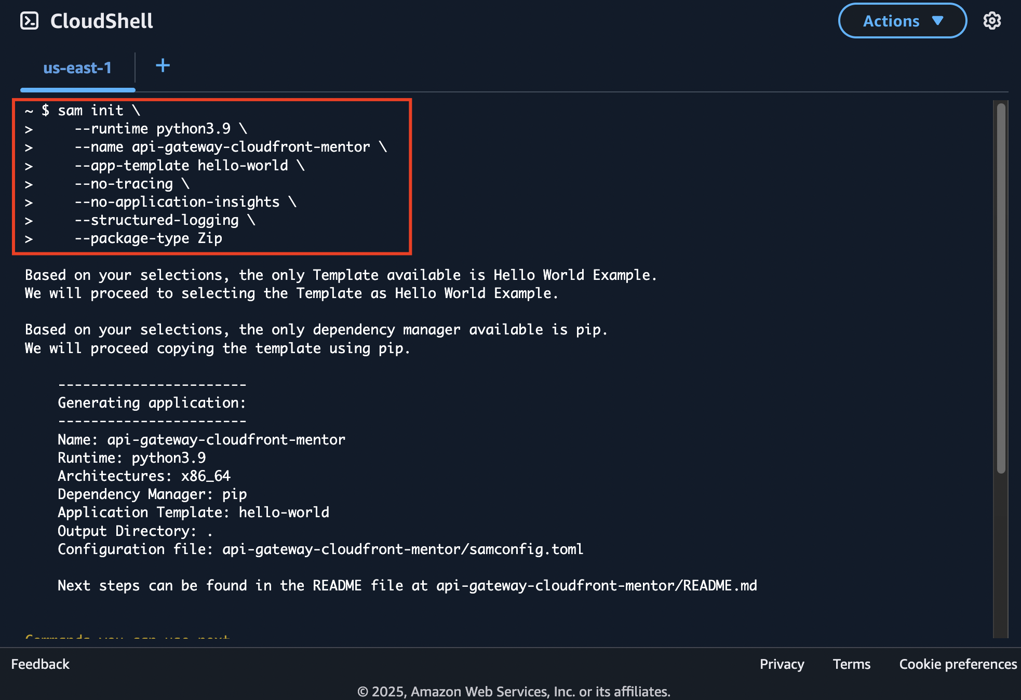The width and height of the screenshot is (1021, 700).
Task: Click the 'Generating application:' output text
Action: point(152,403)
